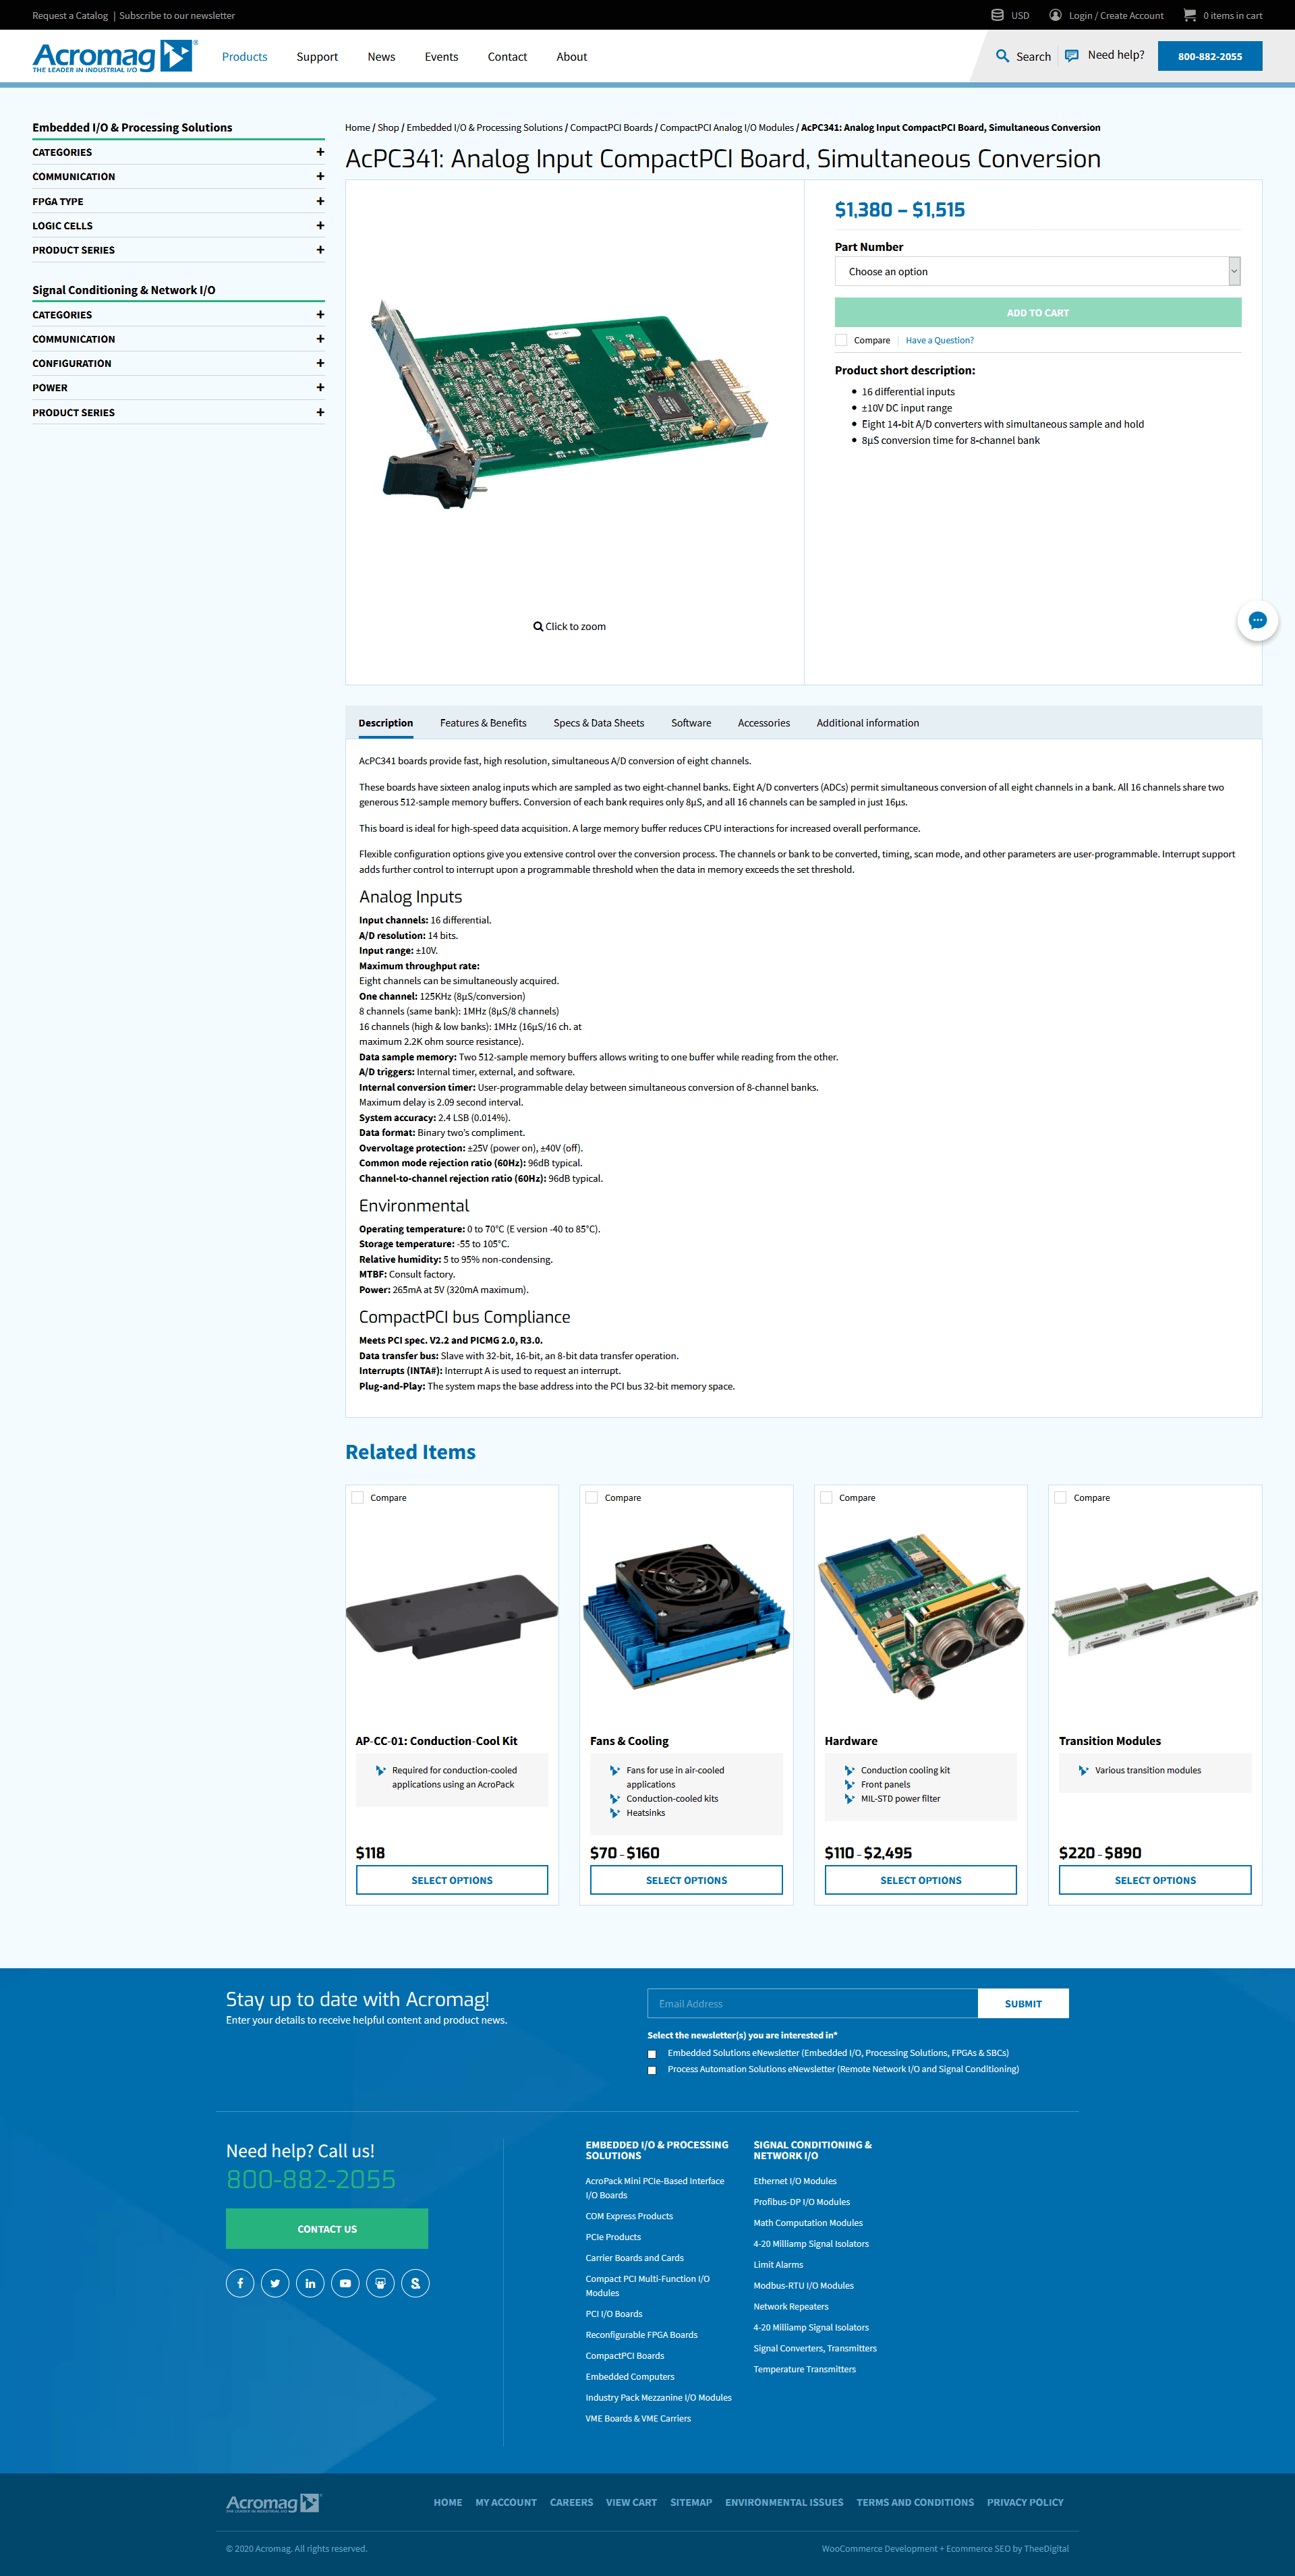Open the Software tab

(x=691, y=723)
